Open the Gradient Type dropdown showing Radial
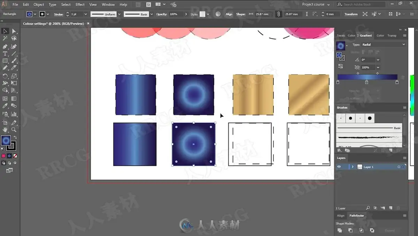 [x=384, y=45]
